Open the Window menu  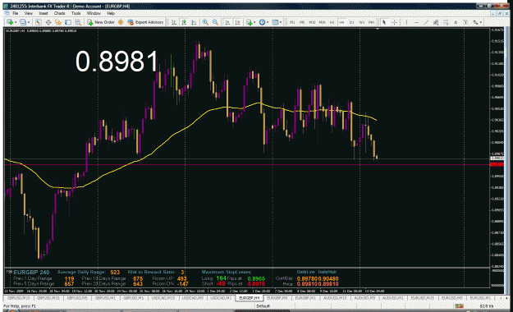coord(94,13)
